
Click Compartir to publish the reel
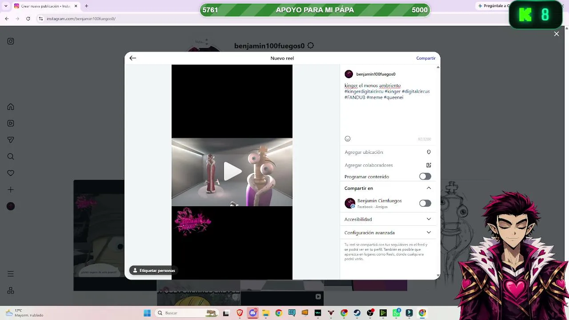coord(426,58)
